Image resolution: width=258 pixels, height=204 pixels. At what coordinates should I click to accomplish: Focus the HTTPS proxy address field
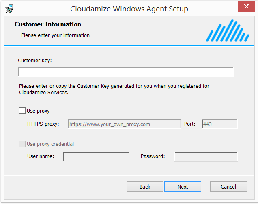[124, 124]
